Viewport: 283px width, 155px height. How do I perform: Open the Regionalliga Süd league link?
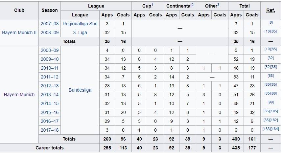pos(80,24)
